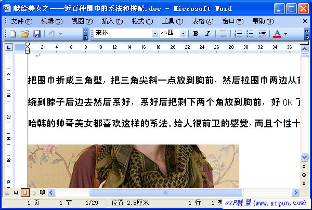Switch to Reading Layout view
312x210 pixels.
click(42, 192)
